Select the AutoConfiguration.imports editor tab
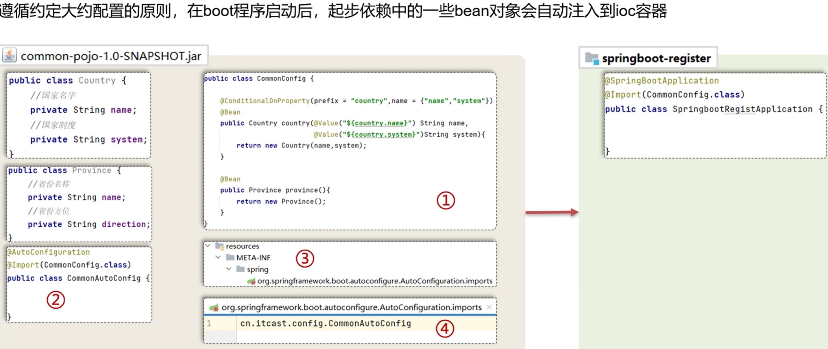This screenshot has width=828, height=349. coord(351,307)
